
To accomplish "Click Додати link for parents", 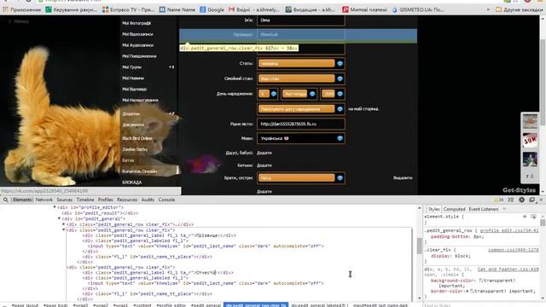I will [264, 165].
